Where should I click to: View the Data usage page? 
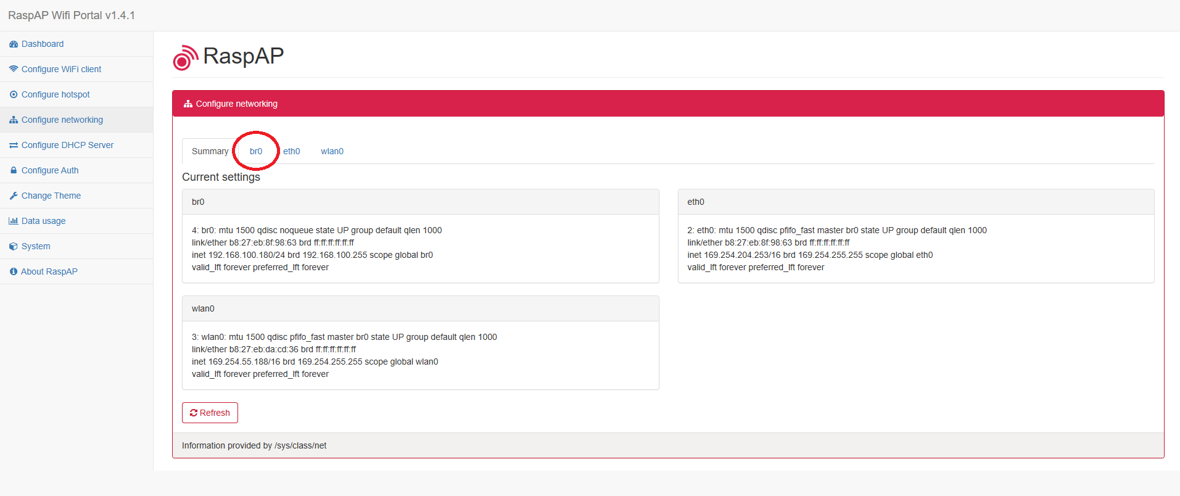tap(43, 221)
